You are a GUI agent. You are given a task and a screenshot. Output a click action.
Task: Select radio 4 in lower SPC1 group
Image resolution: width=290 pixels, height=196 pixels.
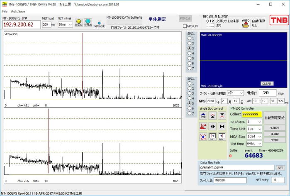point(189,98)
